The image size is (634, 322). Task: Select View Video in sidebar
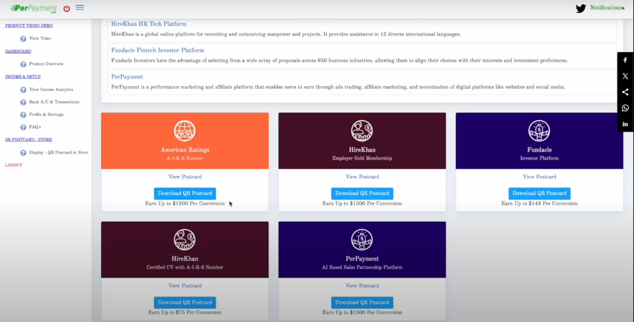click(x=40, y=38)
